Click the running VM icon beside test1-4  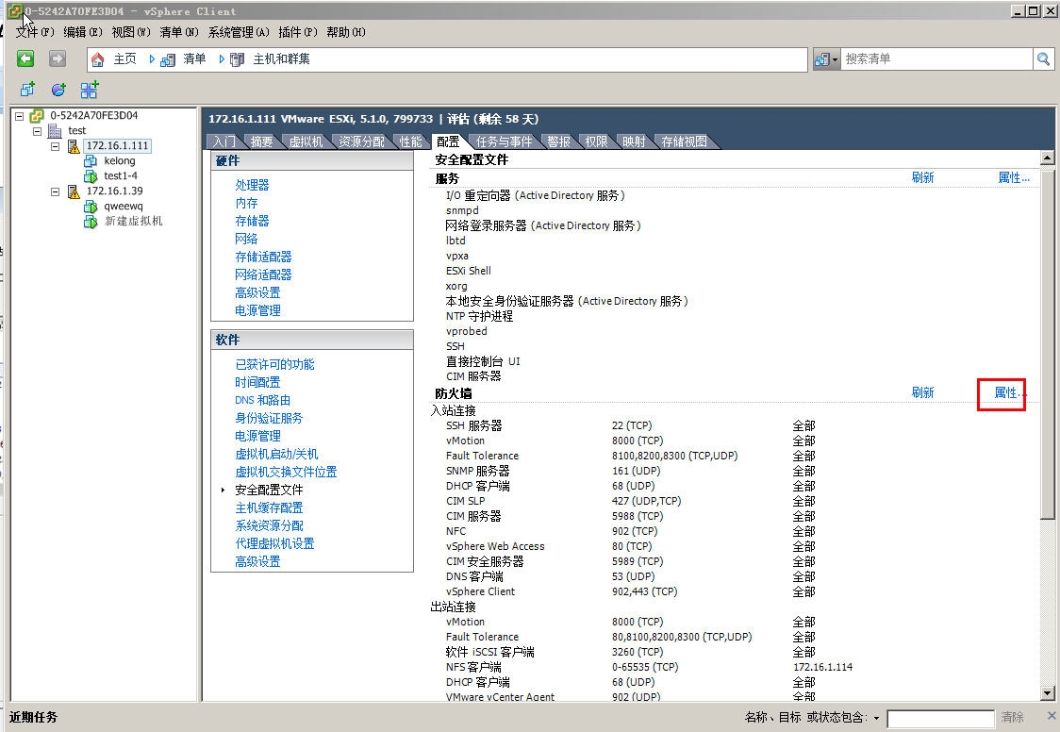pyautogui.click(x=91, y=175)
